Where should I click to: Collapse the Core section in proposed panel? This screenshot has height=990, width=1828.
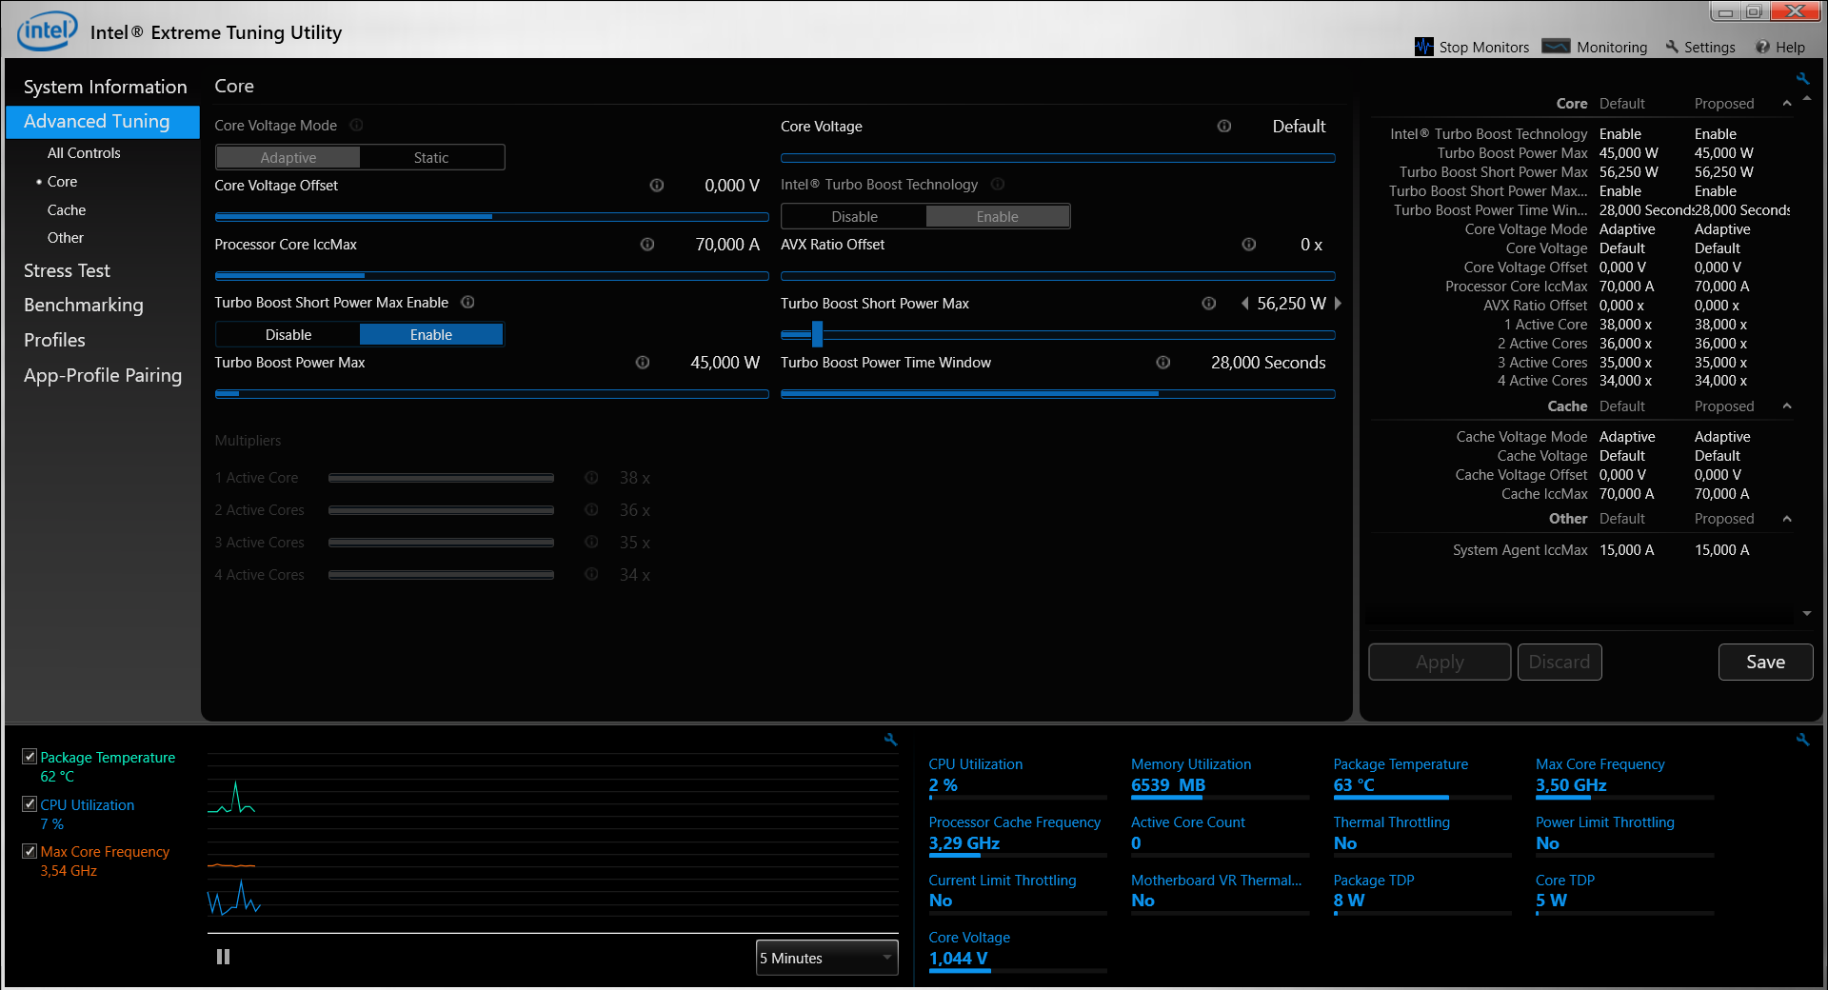[1787, 103]
